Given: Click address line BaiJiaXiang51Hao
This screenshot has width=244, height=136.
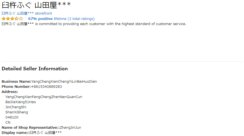Looking at the screenshot, I should 21,102.
